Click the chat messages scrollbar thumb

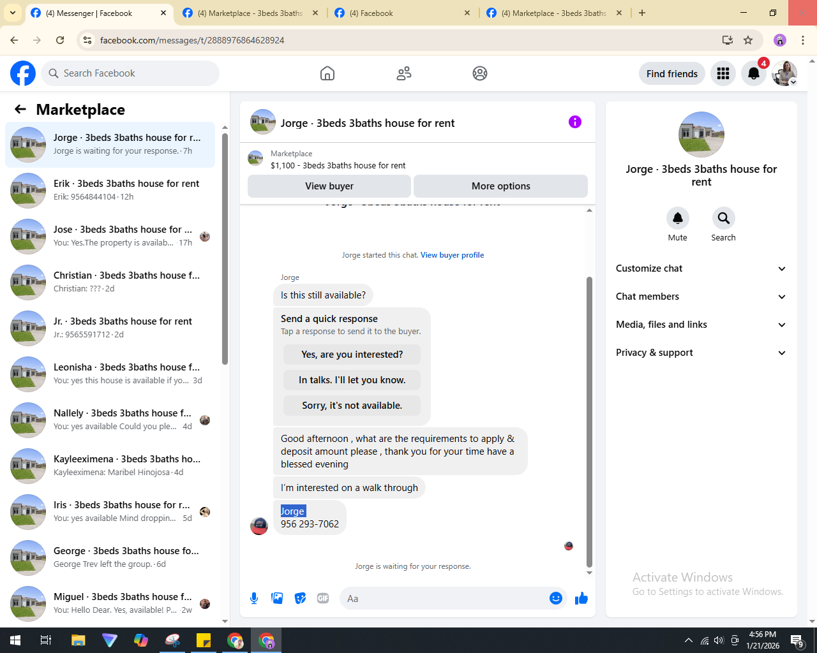tap(589, 422)
